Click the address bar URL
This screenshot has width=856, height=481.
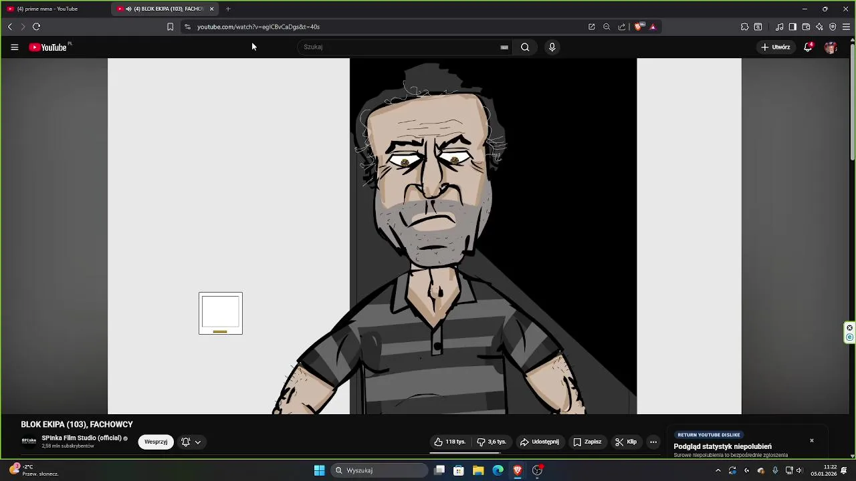(258, 27)
